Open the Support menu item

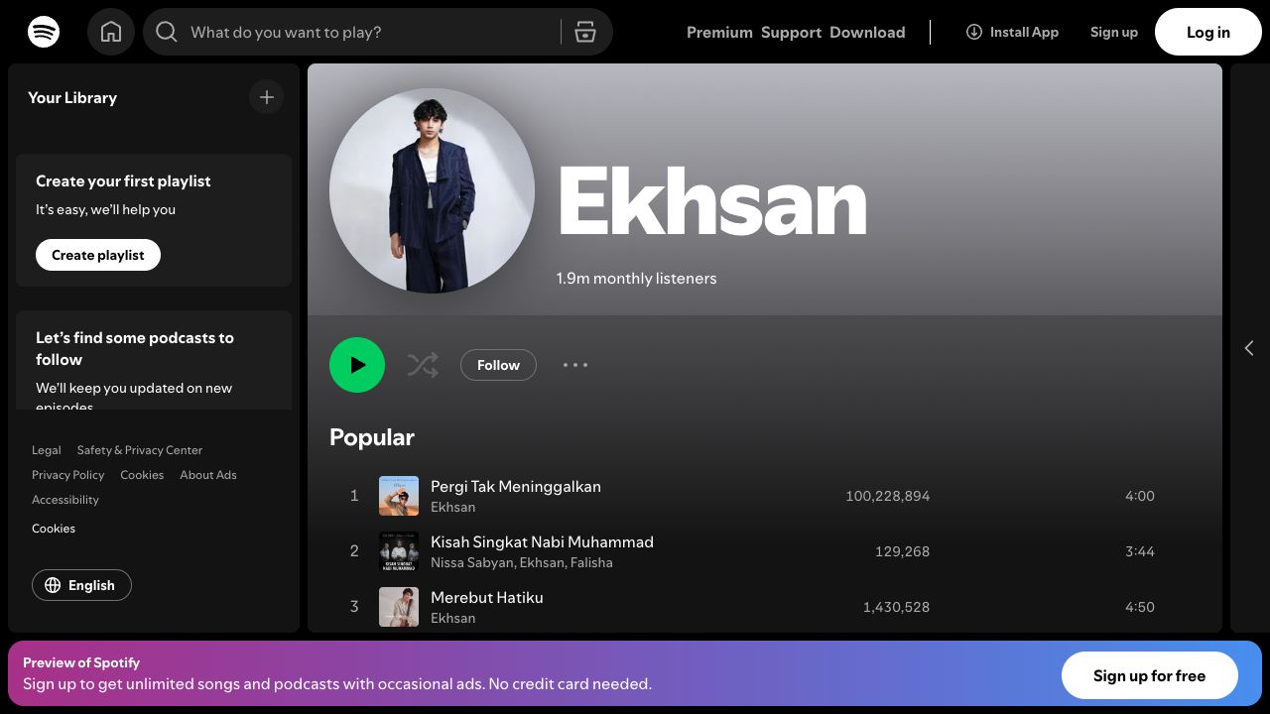pyautogui.click(x=791, y=32)
